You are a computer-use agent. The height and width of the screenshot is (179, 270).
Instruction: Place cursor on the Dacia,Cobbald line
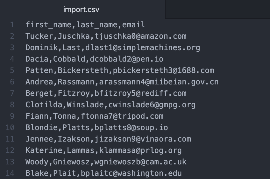click(x=94, y=59)
